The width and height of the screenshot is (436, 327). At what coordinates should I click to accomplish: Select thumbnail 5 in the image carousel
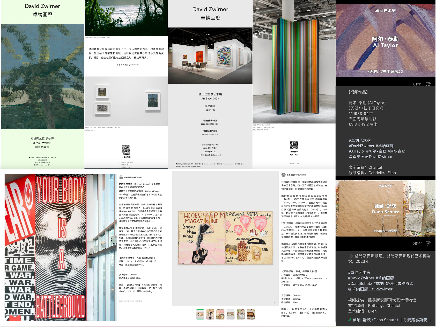click(x=241, y=314)
